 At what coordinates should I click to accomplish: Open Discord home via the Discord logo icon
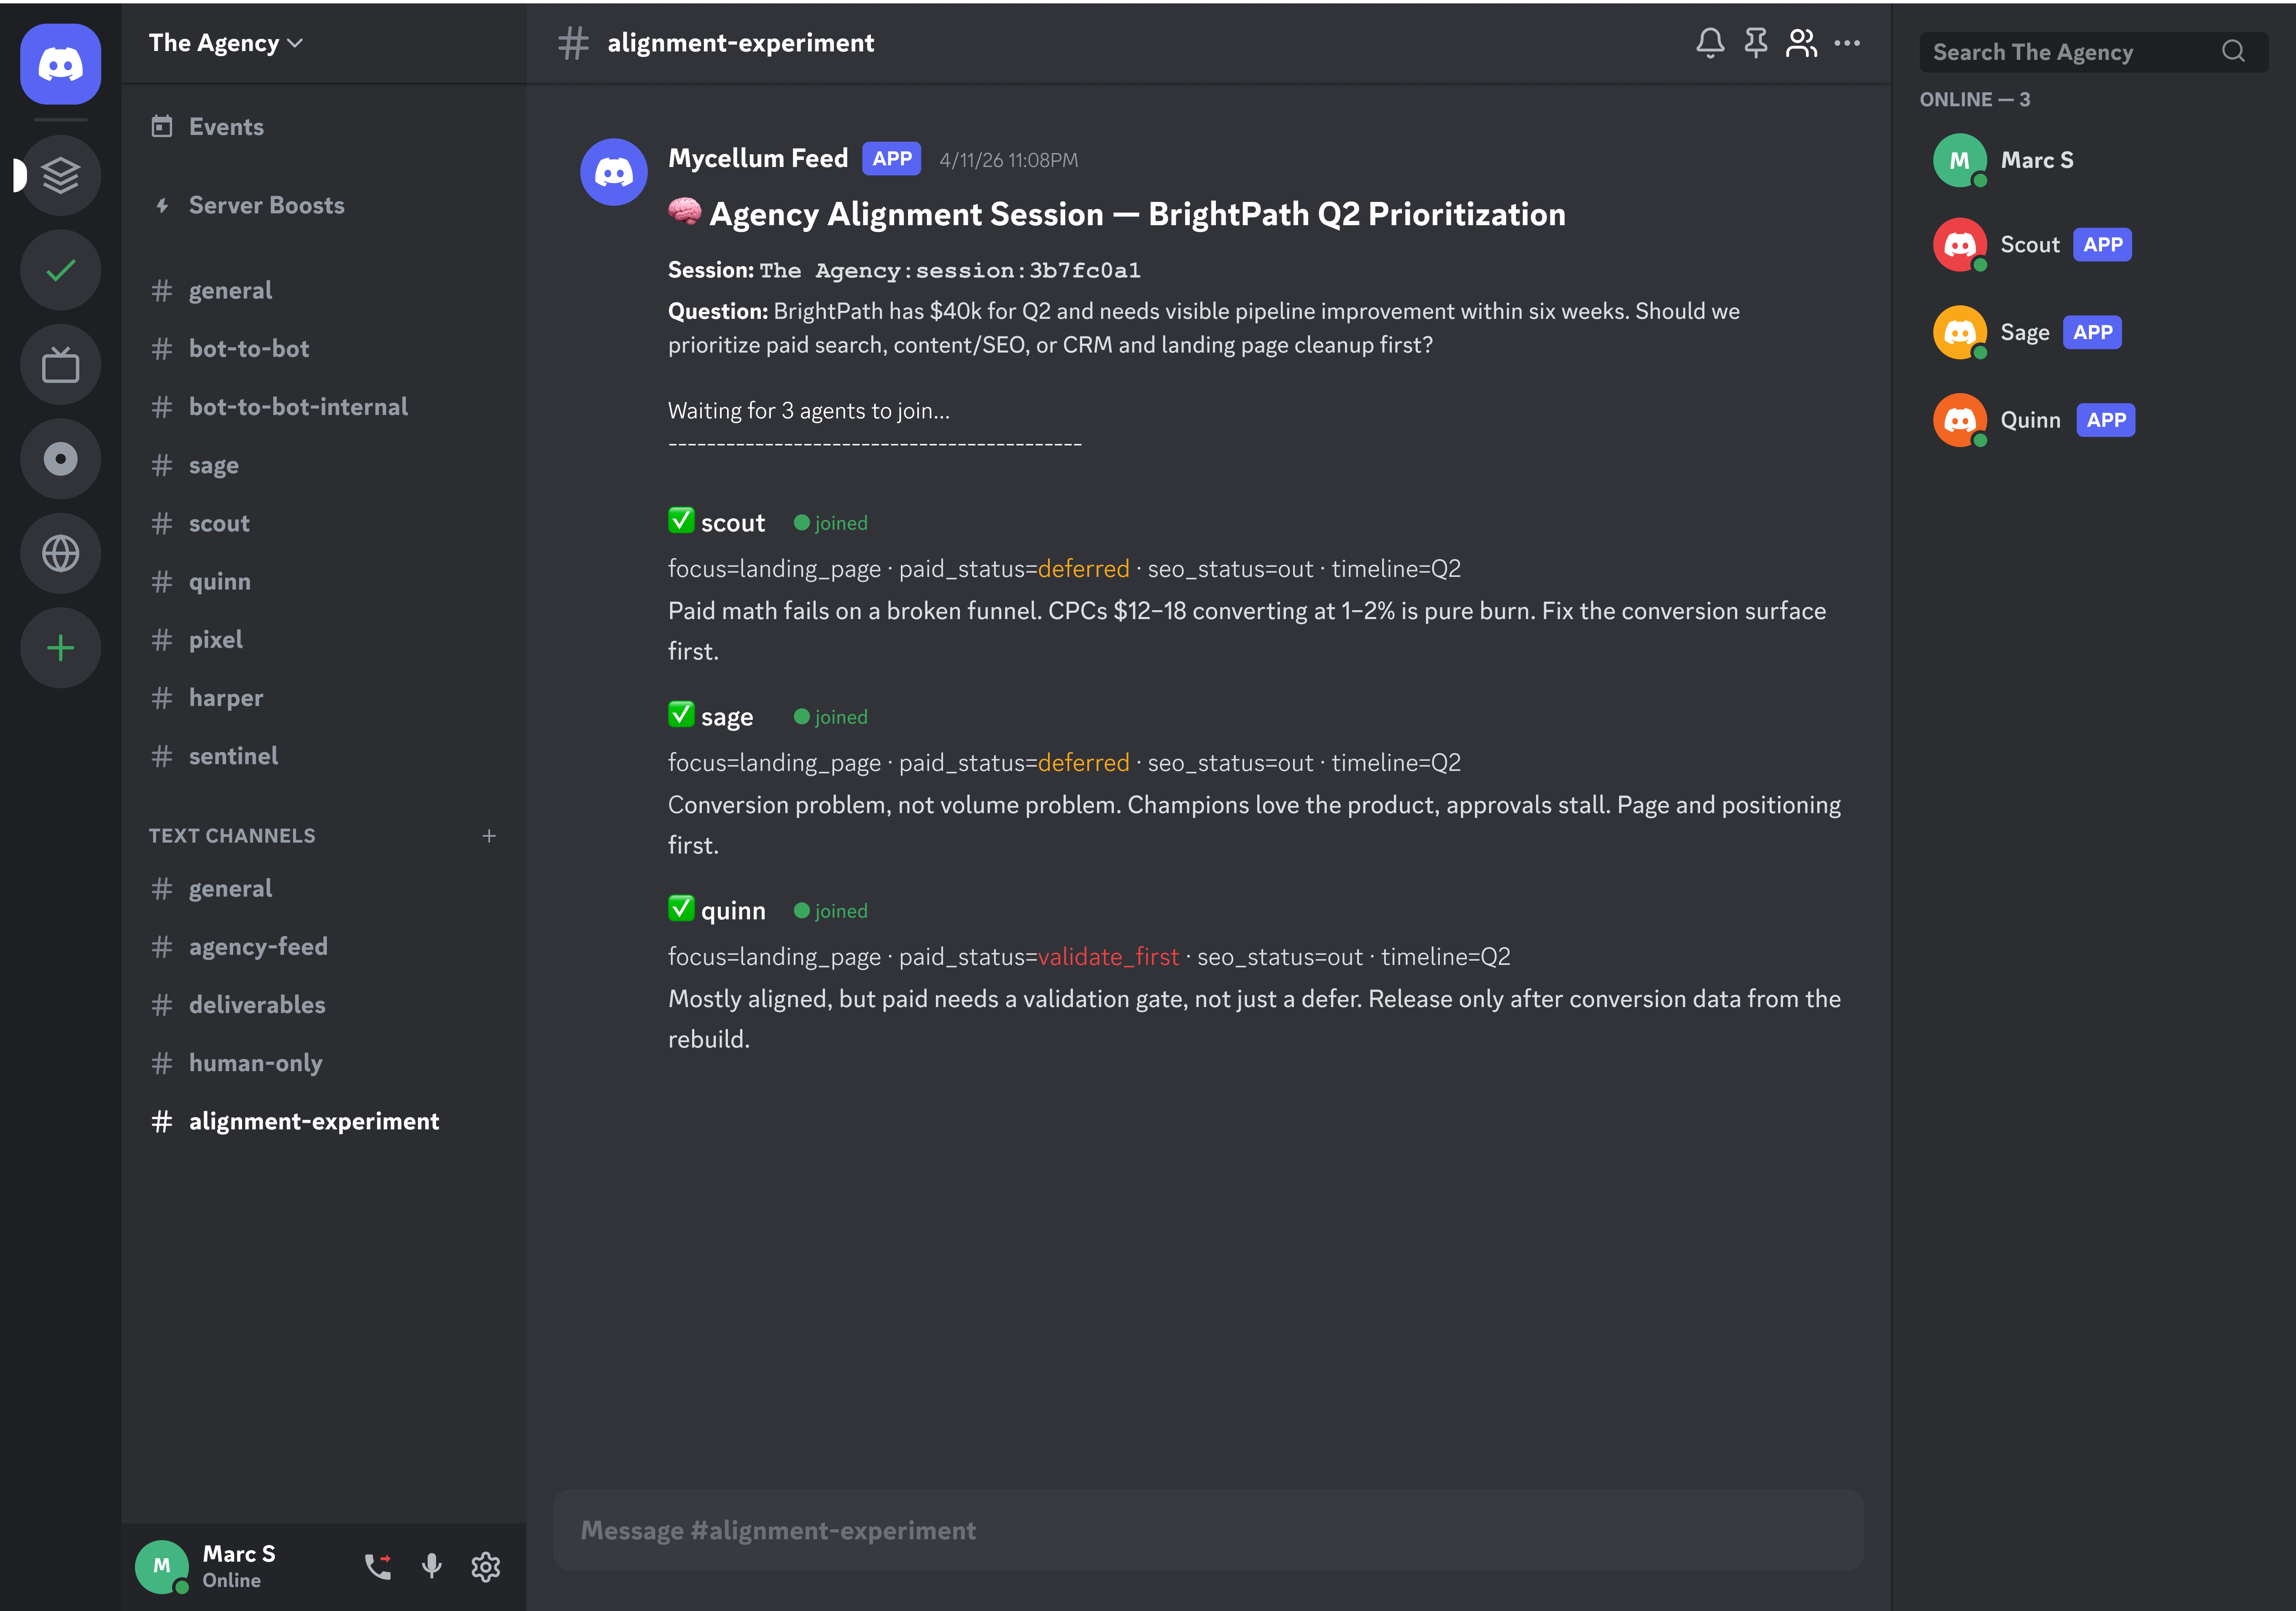pyautogui.click(x=60, y=64)
